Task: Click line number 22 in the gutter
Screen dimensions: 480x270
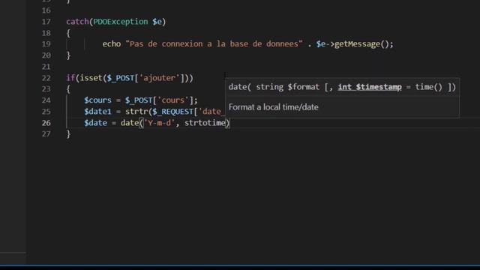Action: tap(46, 78)
